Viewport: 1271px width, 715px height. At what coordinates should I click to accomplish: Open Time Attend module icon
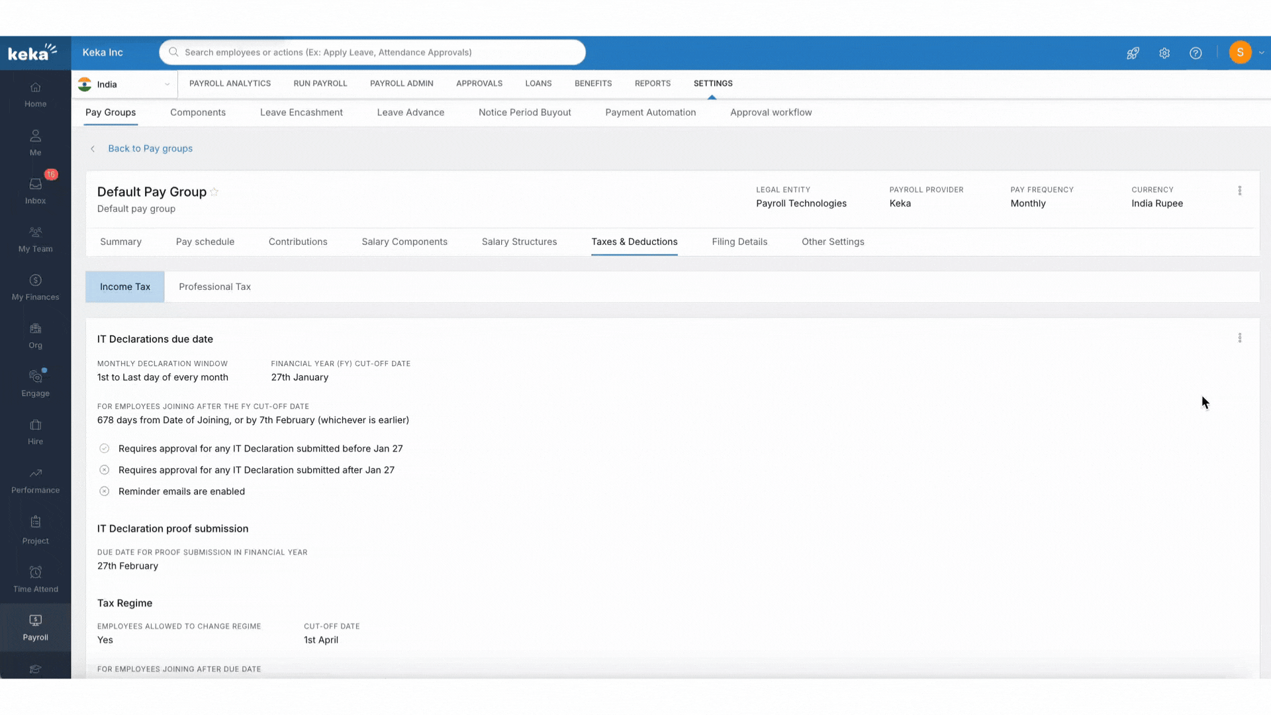(35, 572)
